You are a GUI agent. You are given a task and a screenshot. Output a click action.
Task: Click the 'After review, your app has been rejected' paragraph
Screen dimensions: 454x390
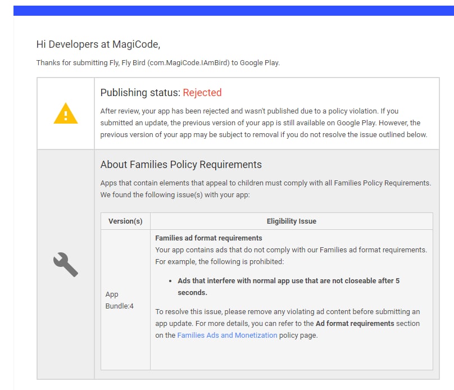[264, 123]
